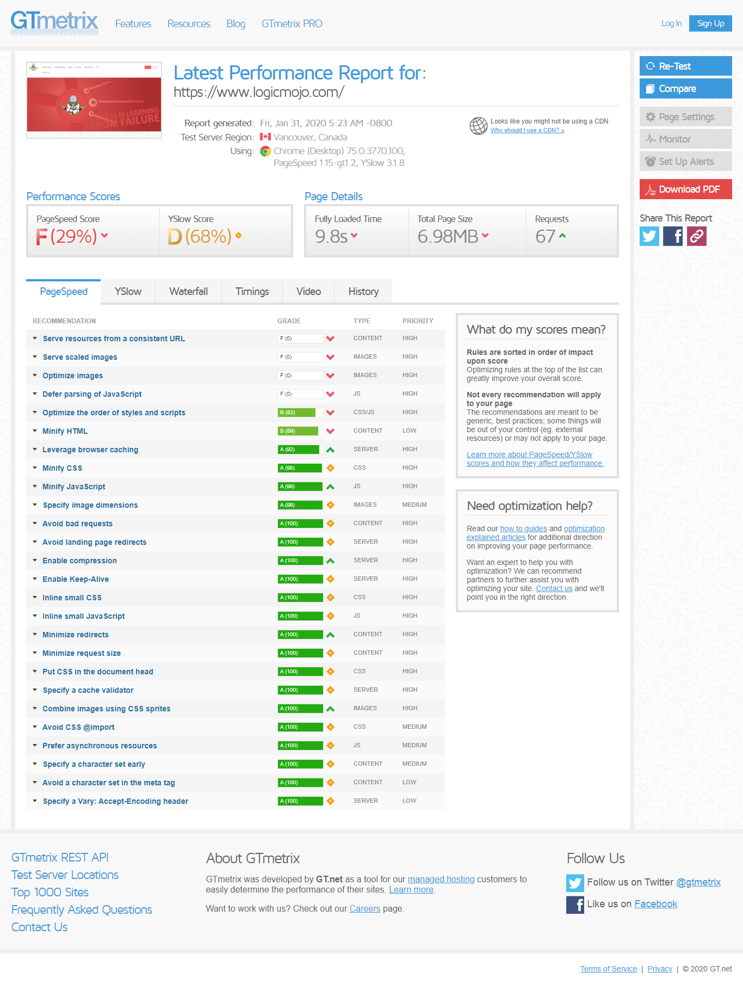Image resolution: width=743 pixels, height=984 pixels.
Task: Click the Chrome browser icon
Action: tap(265, 151)
